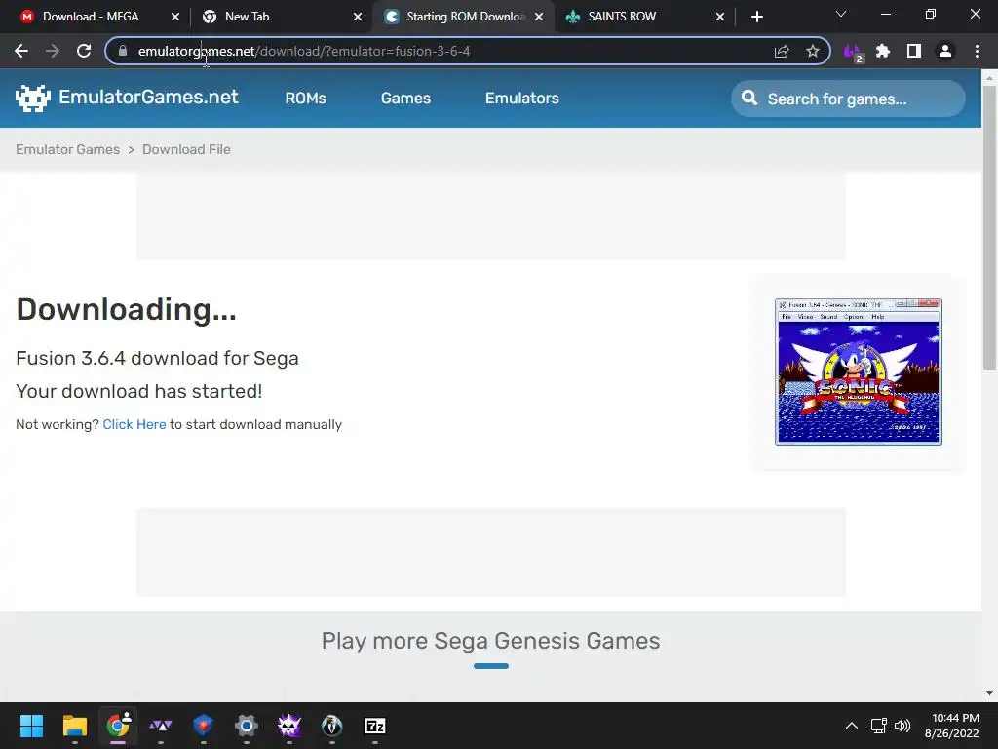Open the Chrome profile menu
This screenshot has height=749, width=998.
pos(945,51)
